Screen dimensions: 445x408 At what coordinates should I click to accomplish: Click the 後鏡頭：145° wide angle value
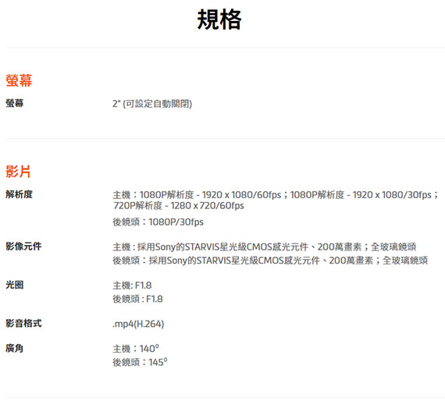point(140,362)
